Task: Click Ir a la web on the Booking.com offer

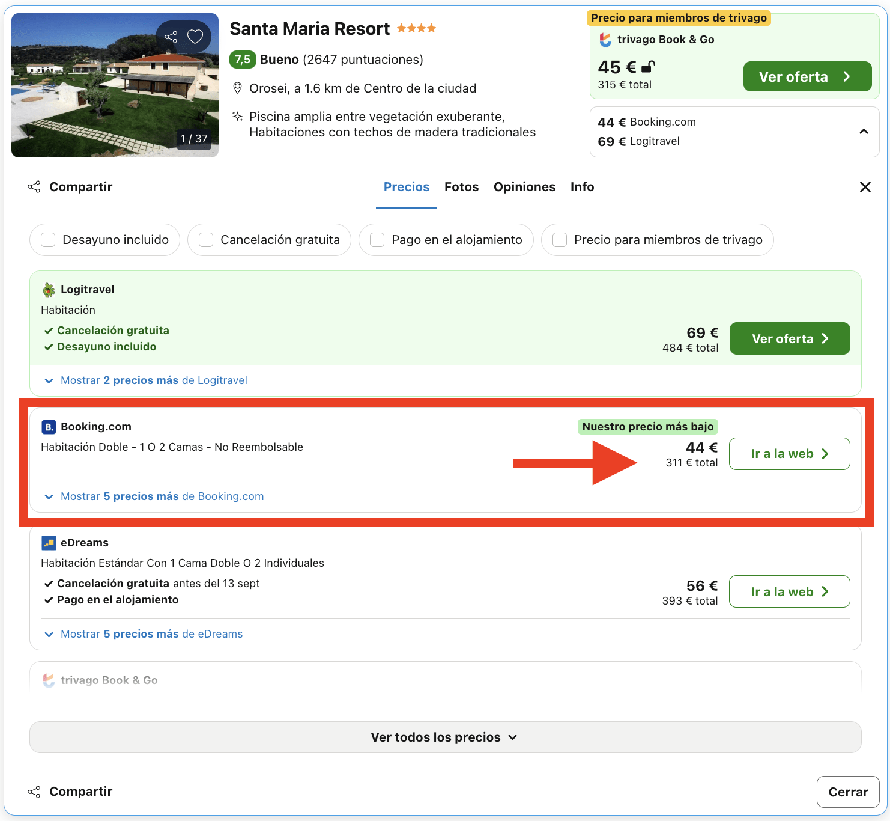Action: [x=789, y=454]
